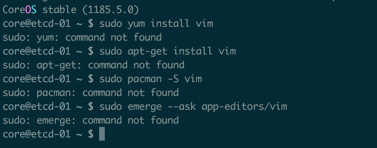Click the 'sudo pacman -S vim' command

(150, 79)
